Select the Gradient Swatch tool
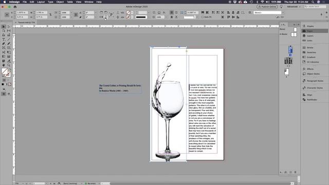The height and width of the screenshot is (185, 329). [x=4, y=57]
